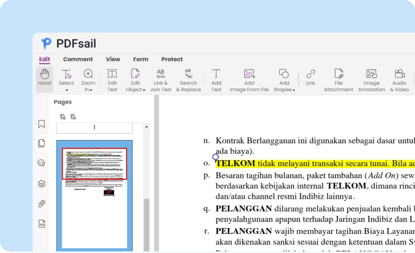The image size is (415, 253).
Task: Open the Comment tab
Action: tap(78, 59)
